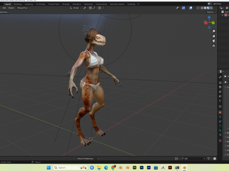Open Output properties printer tab icon

click(x=220, y=87)
